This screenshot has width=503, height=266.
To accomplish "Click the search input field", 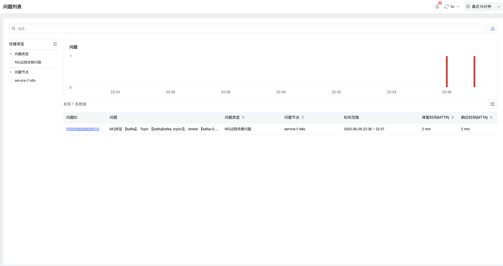I will click(247, 29).
